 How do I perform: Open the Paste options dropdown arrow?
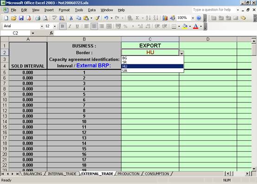point(91,18)
